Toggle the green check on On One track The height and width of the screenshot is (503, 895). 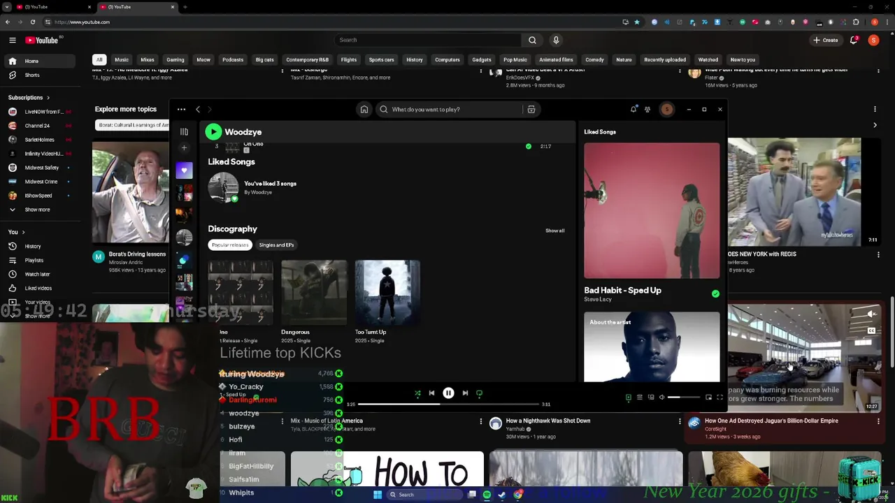click(528, 147)
